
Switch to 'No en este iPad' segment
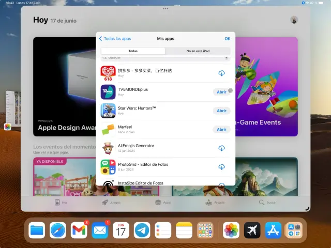pos(198,51)
